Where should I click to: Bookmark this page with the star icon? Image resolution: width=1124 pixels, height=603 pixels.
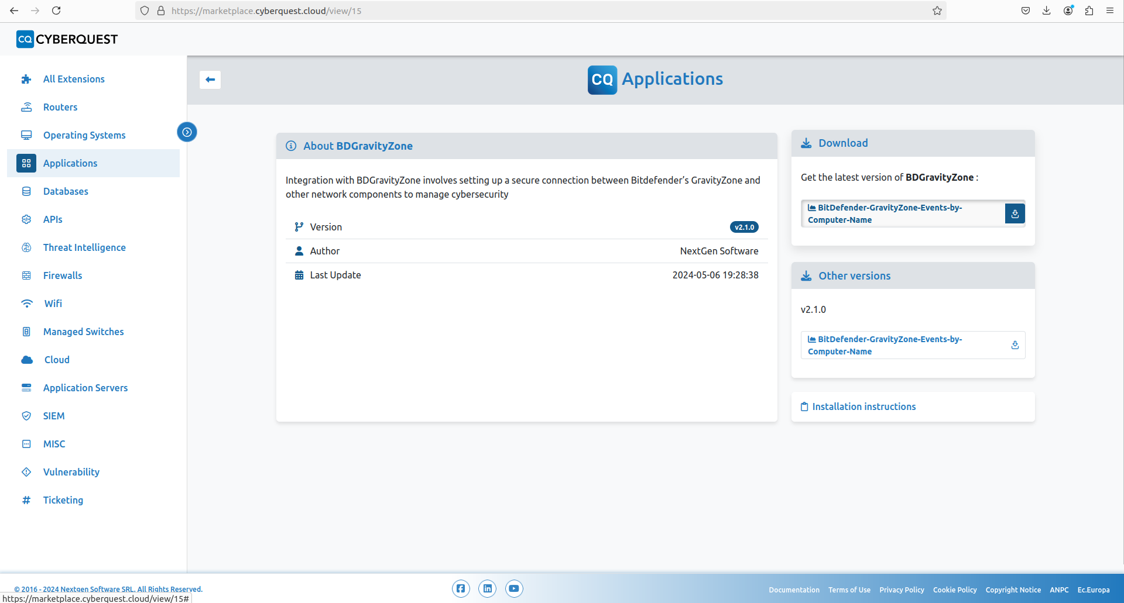[937, 11]
